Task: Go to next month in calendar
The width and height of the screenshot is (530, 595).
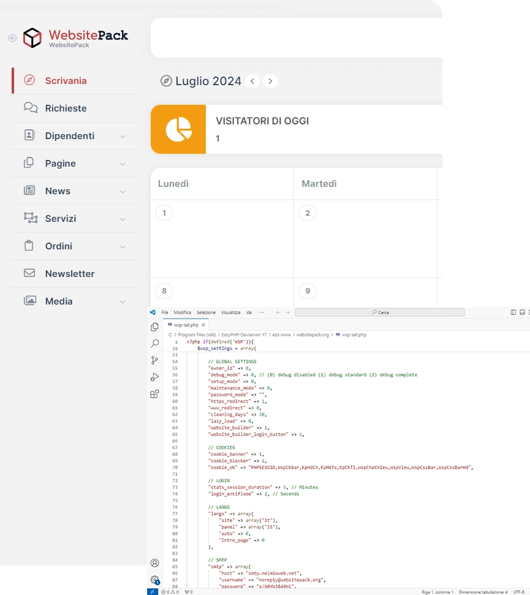Action: pyautogui.click(x=270, y=81)
